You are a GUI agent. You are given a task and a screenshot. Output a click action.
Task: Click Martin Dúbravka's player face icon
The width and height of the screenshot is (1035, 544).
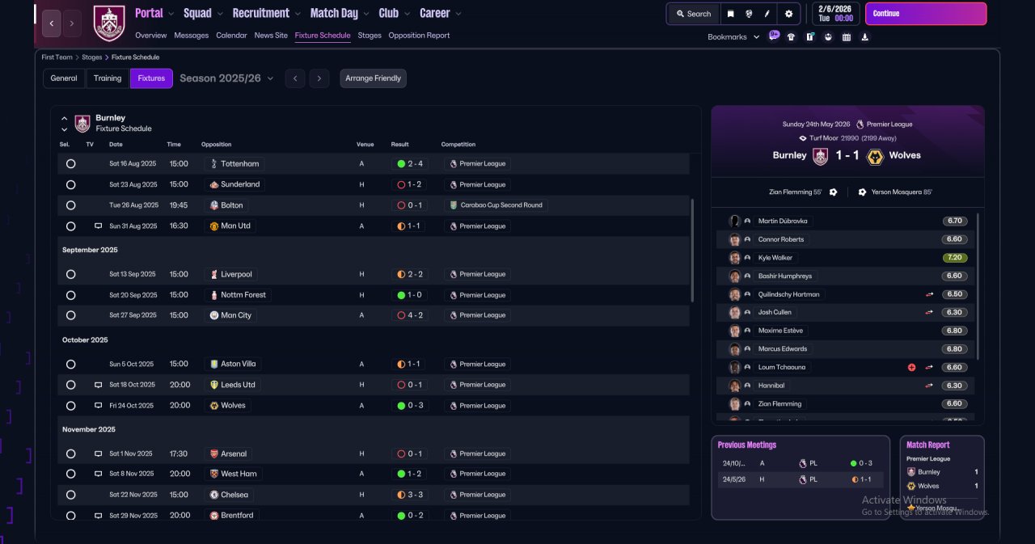(x=734, y=221)
